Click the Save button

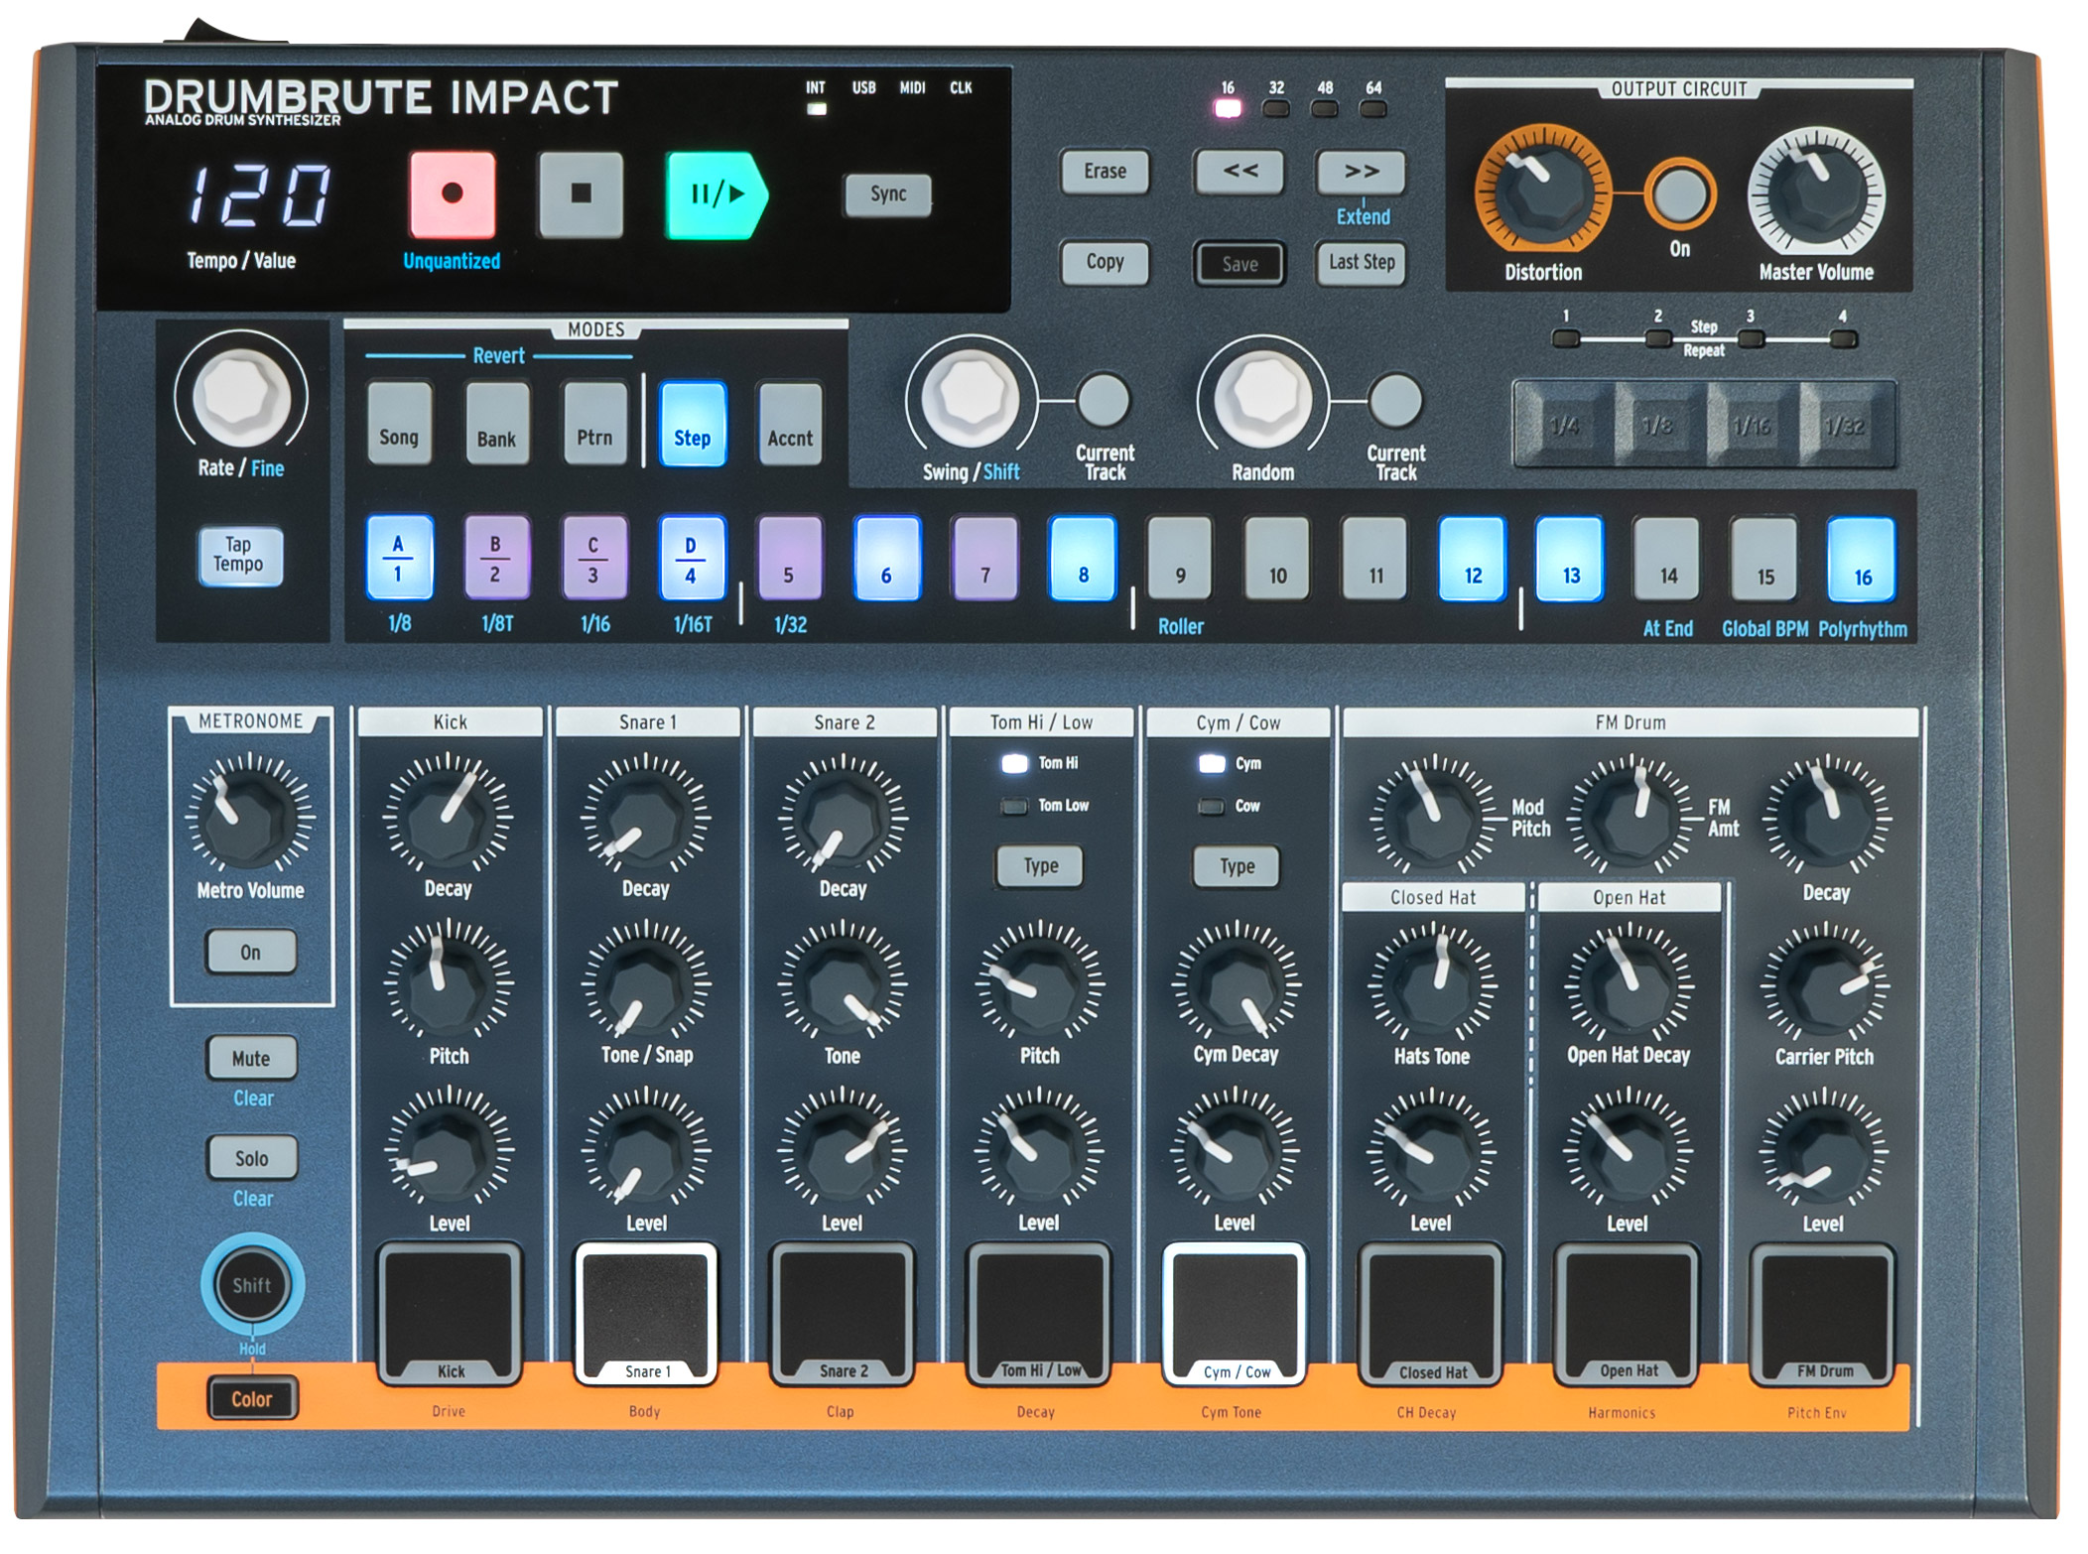click(1240, 264)
